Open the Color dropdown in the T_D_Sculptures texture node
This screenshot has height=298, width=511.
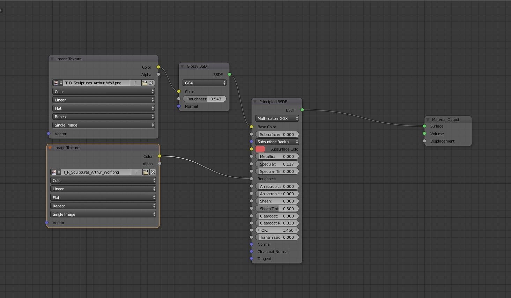click(104, 92)
